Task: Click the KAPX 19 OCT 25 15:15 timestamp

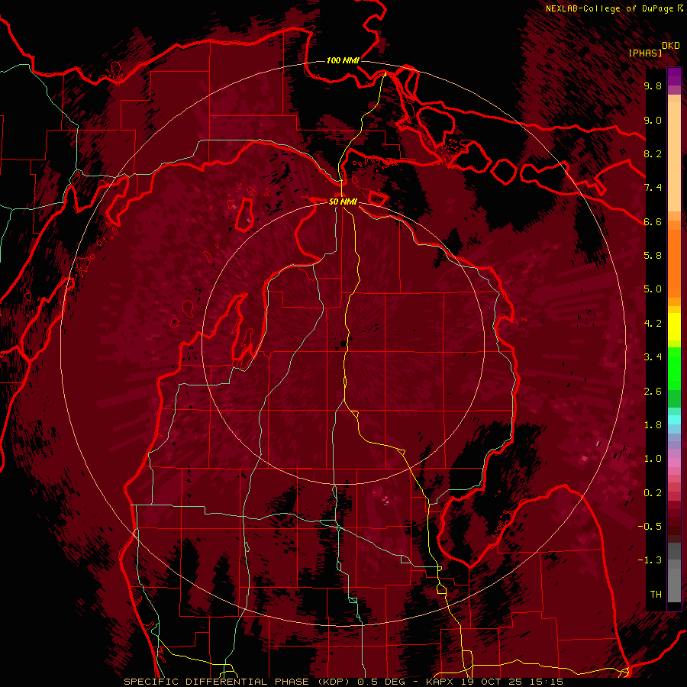Action: click(495, 682)
